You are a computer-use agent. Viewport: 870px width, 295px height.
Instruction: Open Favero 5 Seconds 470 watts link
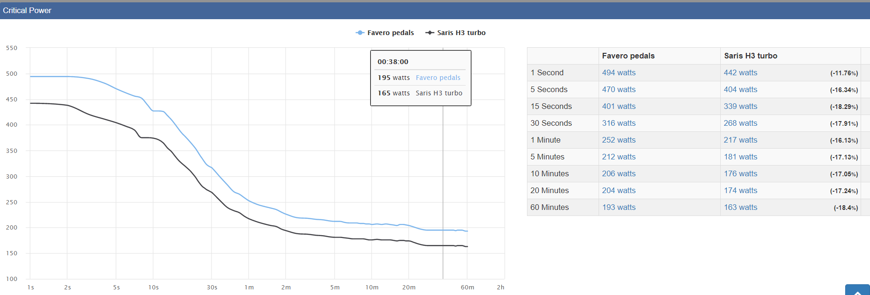(619, 89)
